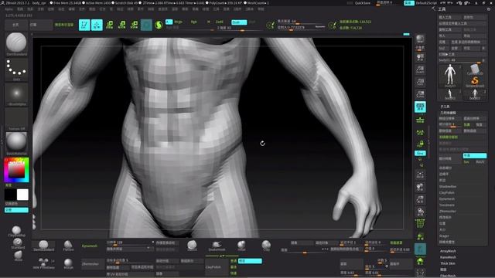Pick the IMM Primitives brush

(x=43, y=263)
